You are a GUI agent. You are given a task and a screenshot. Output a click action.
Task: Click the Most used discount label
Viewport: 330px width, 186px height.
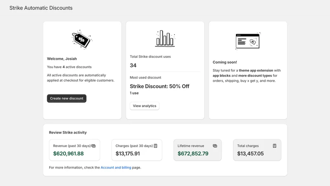pyautogui.click(x=146, y=77)
